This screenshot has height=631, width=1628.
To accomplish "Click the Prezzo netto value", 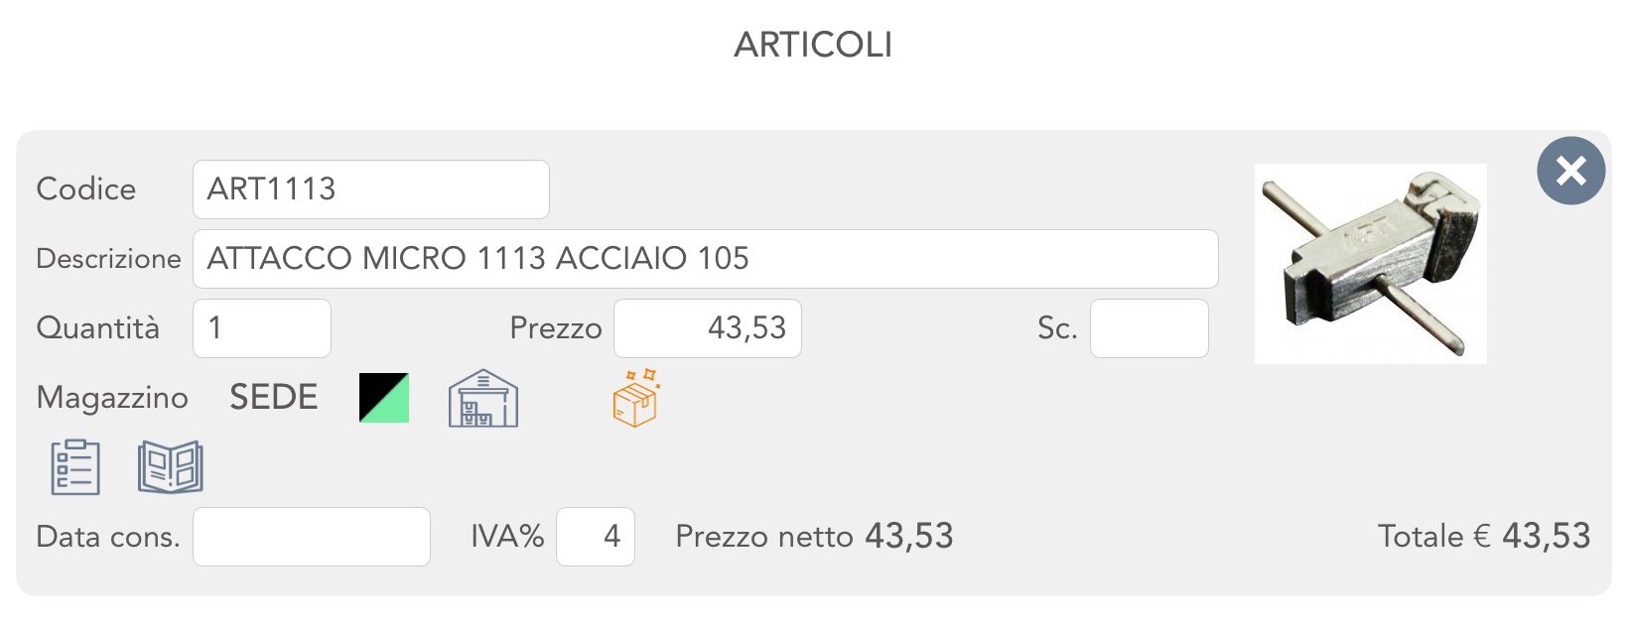I will point(908,537).
